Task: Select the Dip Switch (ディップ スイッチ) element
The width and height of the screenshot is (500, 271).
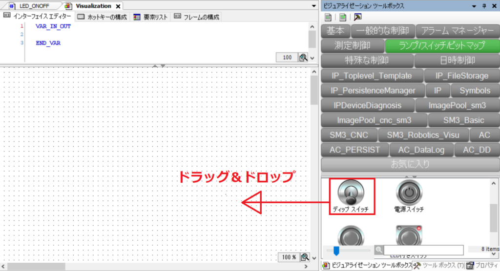Action: pyautogui.click(x=351, y=196)
